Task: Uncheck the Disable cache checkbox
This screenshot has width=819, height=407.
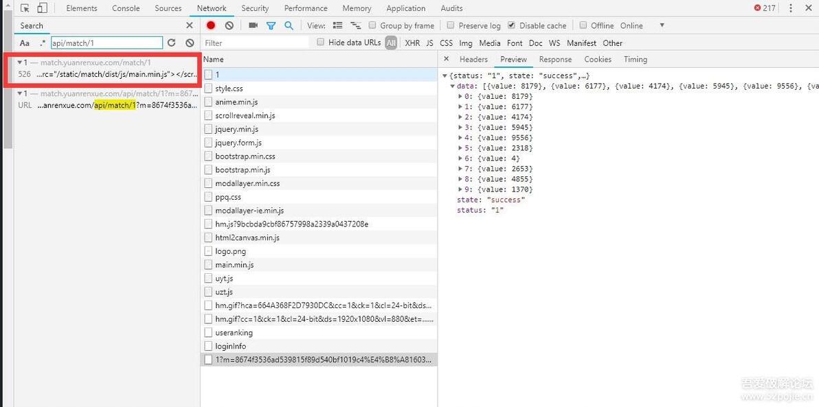Action: pos(511,25)
